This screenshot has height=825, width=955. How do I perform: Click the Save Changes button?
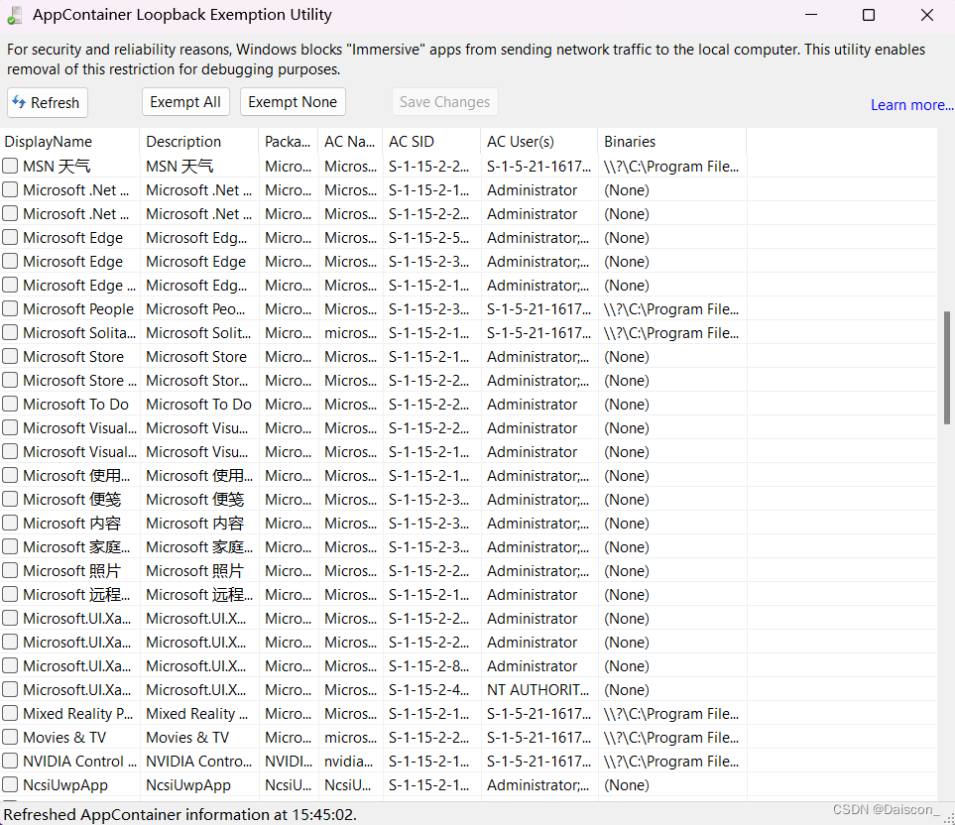tap(444, 102)
